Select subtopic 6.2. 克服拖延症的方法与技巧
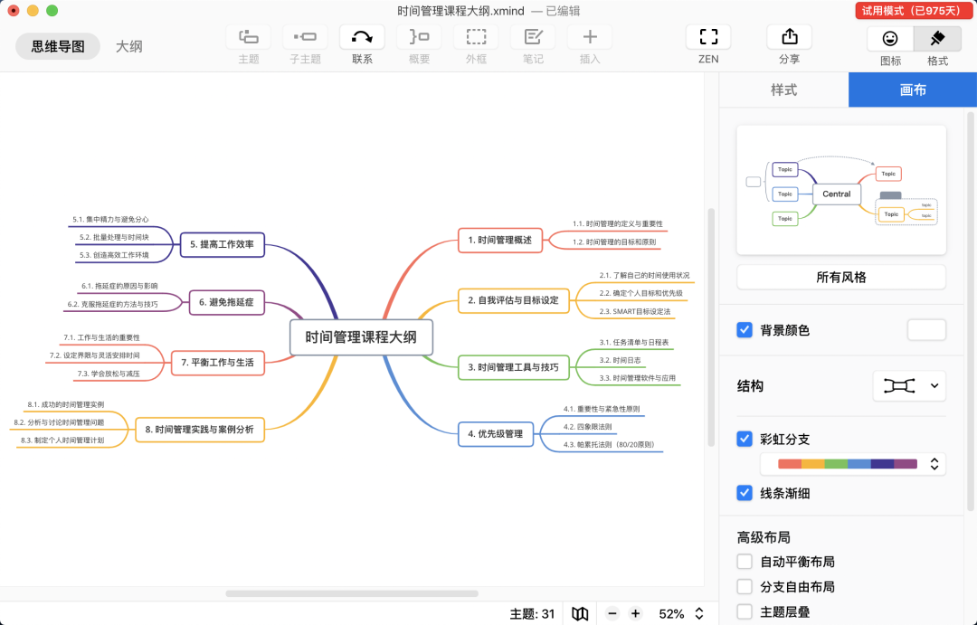This screenshot has width=977, height=625. (x=113, y=304)
